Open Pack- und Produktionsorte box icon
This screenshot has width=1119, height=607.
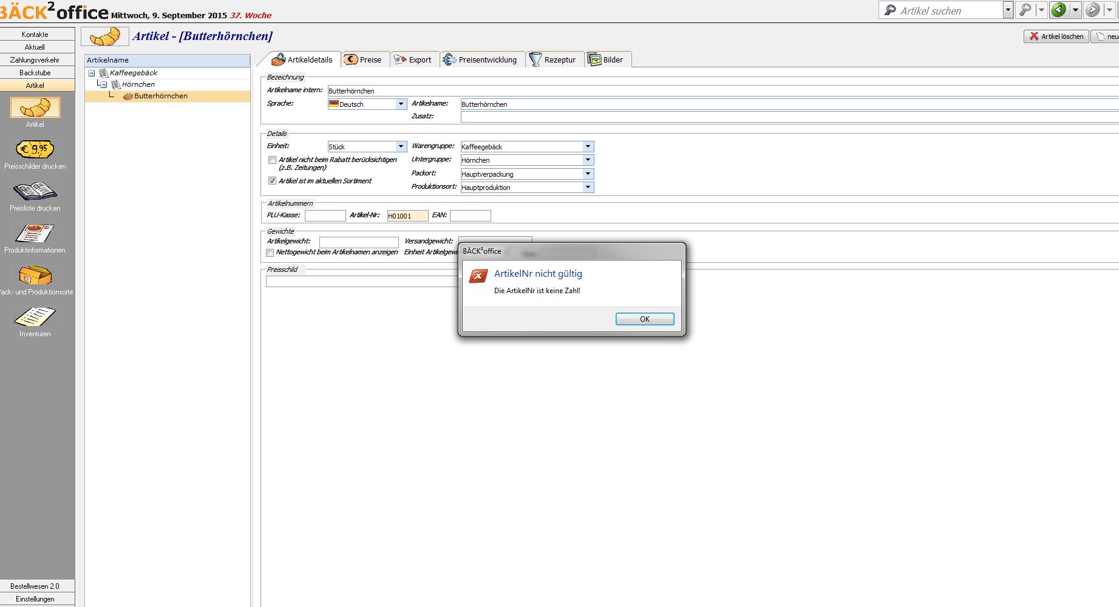click(35, 275)
